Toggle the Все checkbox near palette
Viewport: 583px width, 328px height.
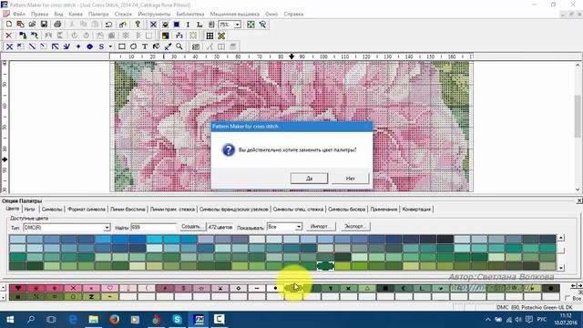568,298
